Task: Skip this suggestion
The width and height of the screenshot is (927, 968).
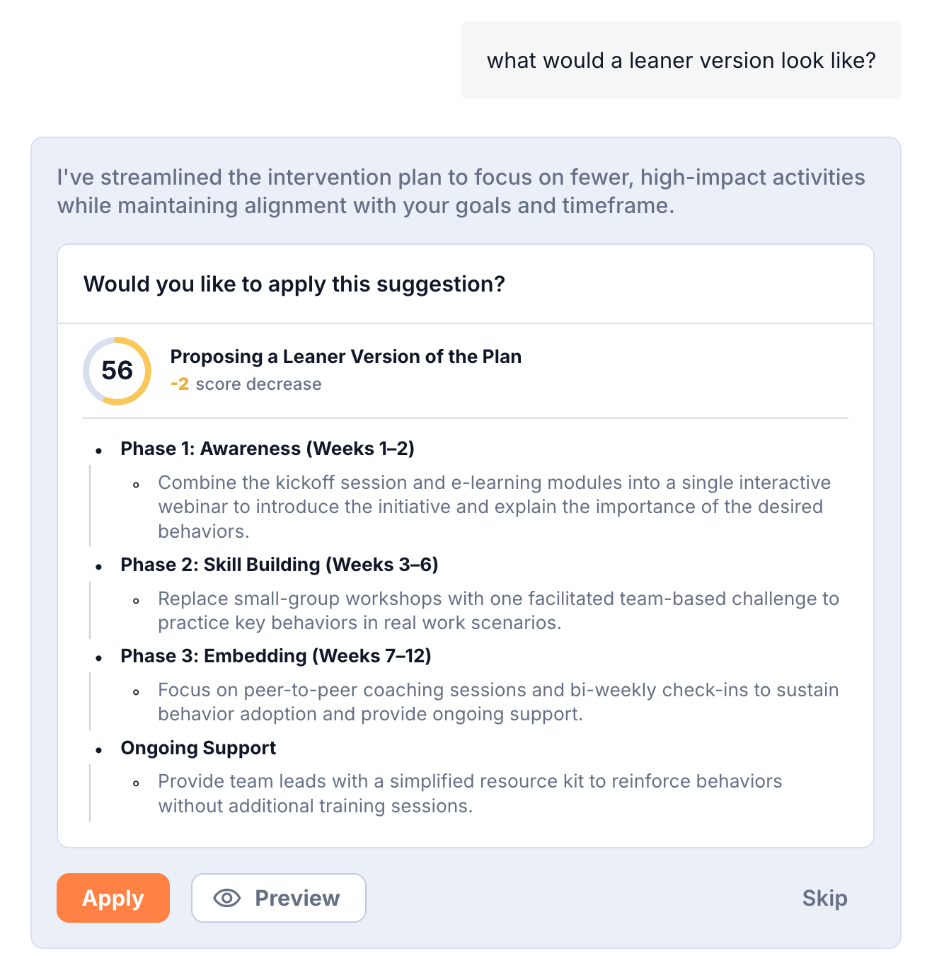Action: tap(824, 898)
